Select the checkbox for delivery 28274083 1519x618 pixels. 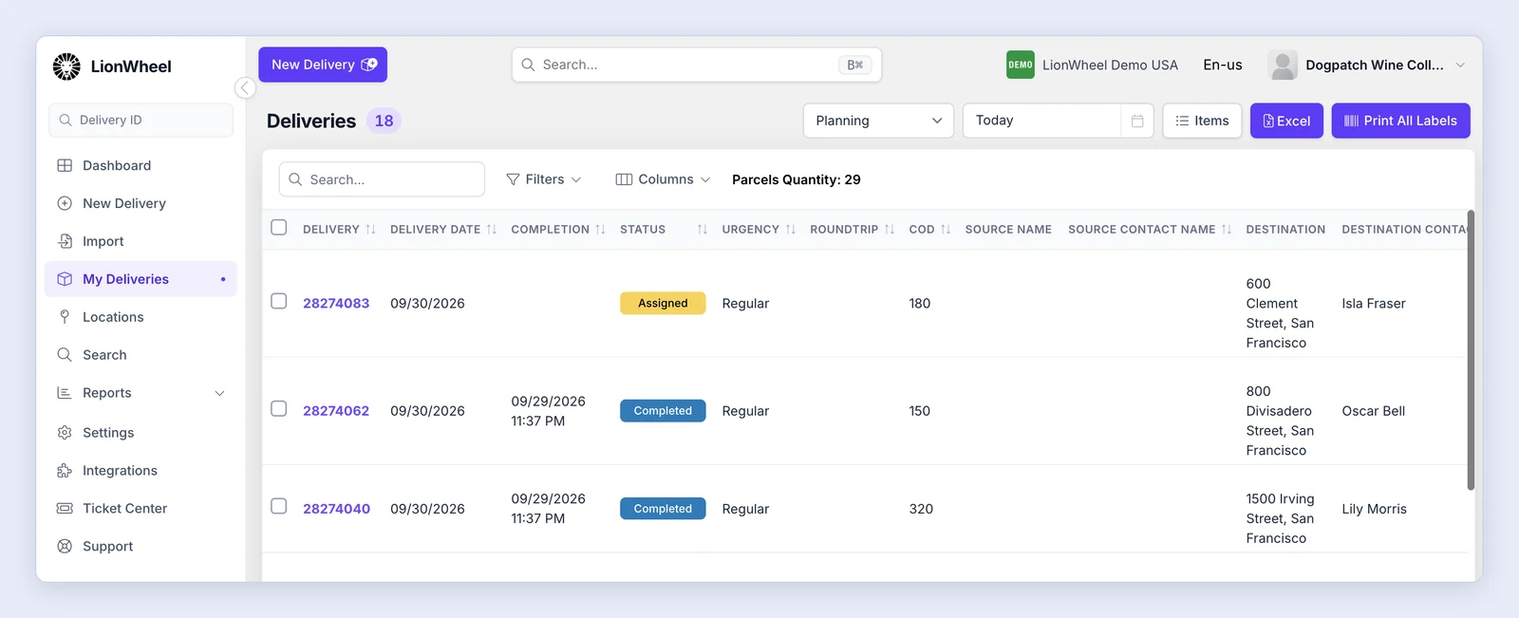pyautogui.click(x=279, y=301)
